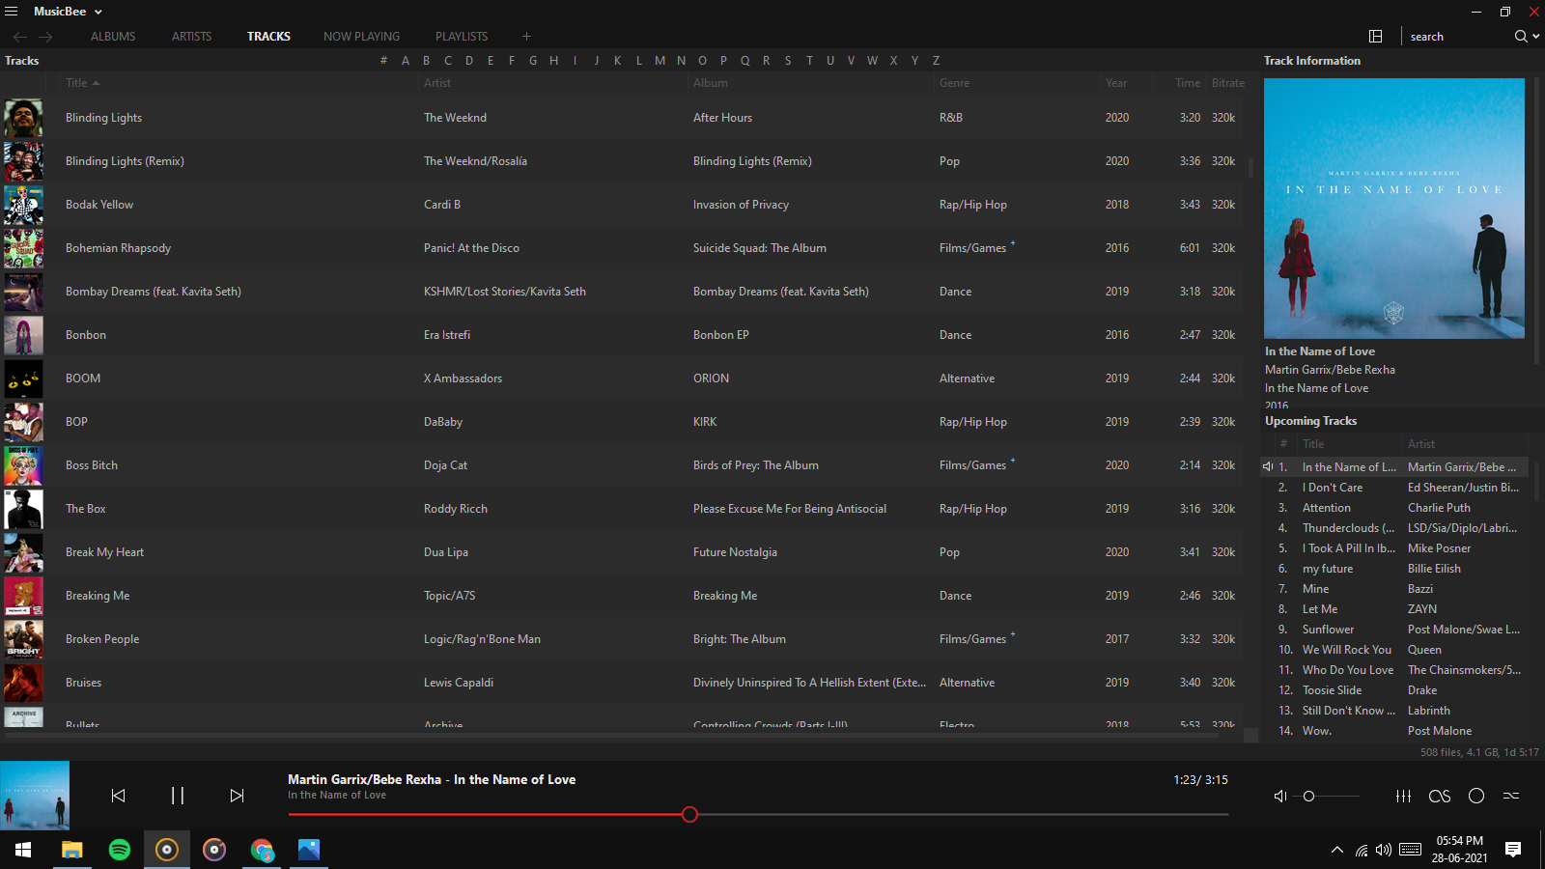Image resolution: width=1545 pixels, height=869 pixels.
Task: Expand the search options dropdown arrow
Action: click(x=1536, y=37)
